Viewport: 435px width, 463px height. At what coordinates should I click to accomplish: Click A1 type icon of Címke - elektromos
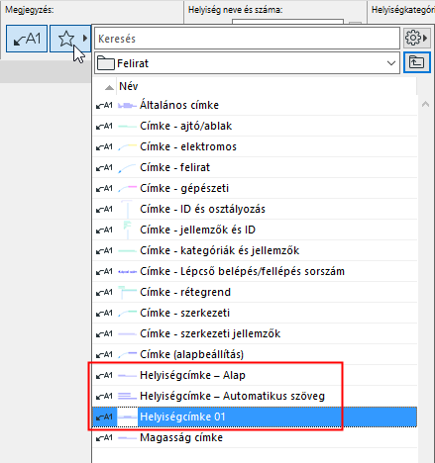(104, 146)
